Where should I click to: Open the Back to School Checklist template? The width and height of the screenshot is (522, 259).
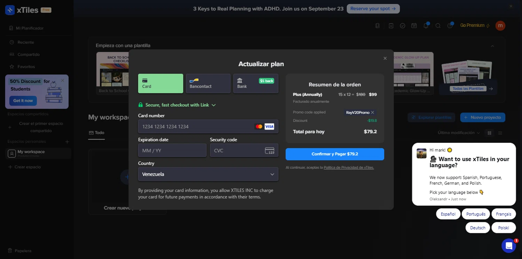click(x=112, y=73)
